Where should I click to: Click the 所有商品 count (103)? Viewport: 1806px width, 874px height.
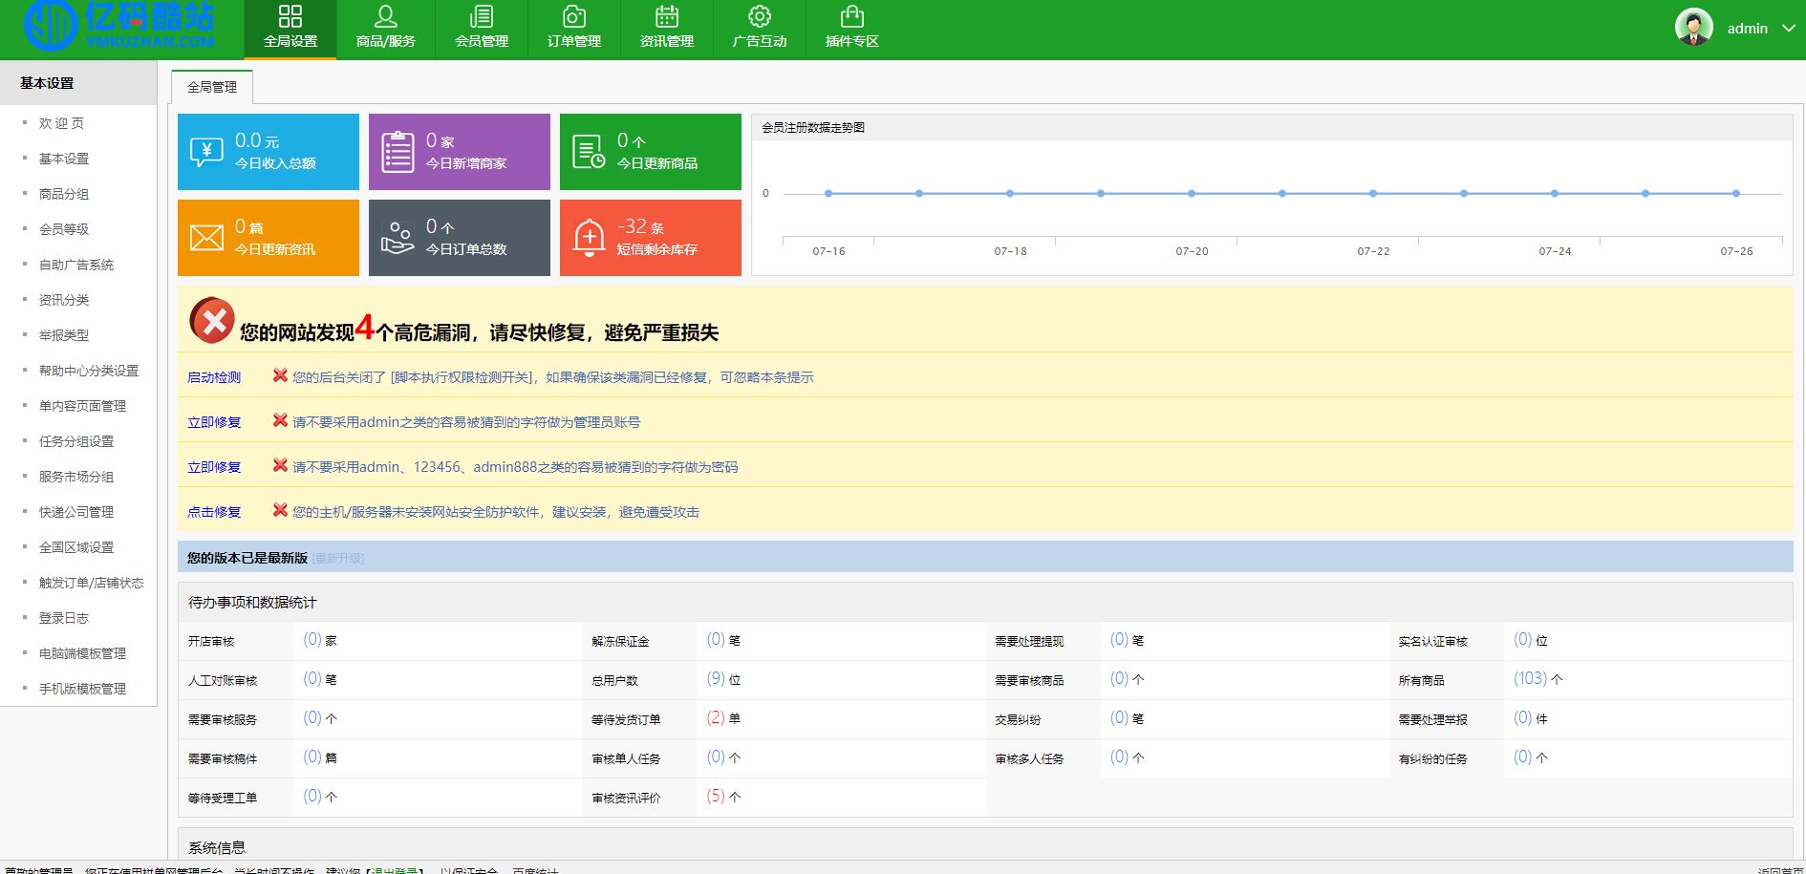[x=1530, y=678]
